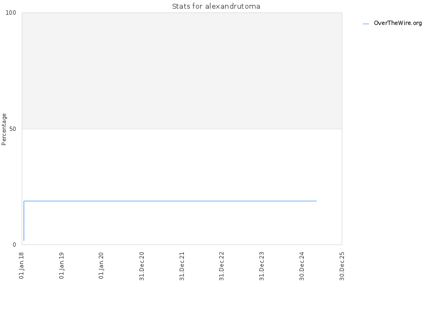Click the y-axis value 100
Screen dimensions: 434x326
tap(11, 12)
